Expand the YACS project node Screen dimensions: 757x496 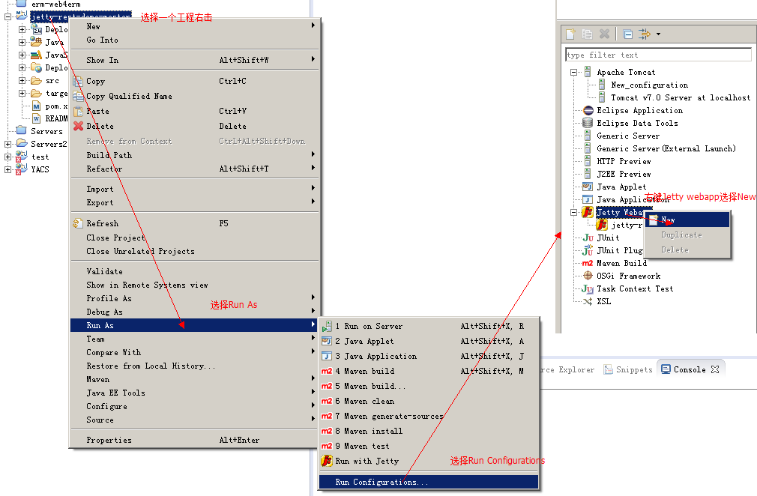click(7, 169)
